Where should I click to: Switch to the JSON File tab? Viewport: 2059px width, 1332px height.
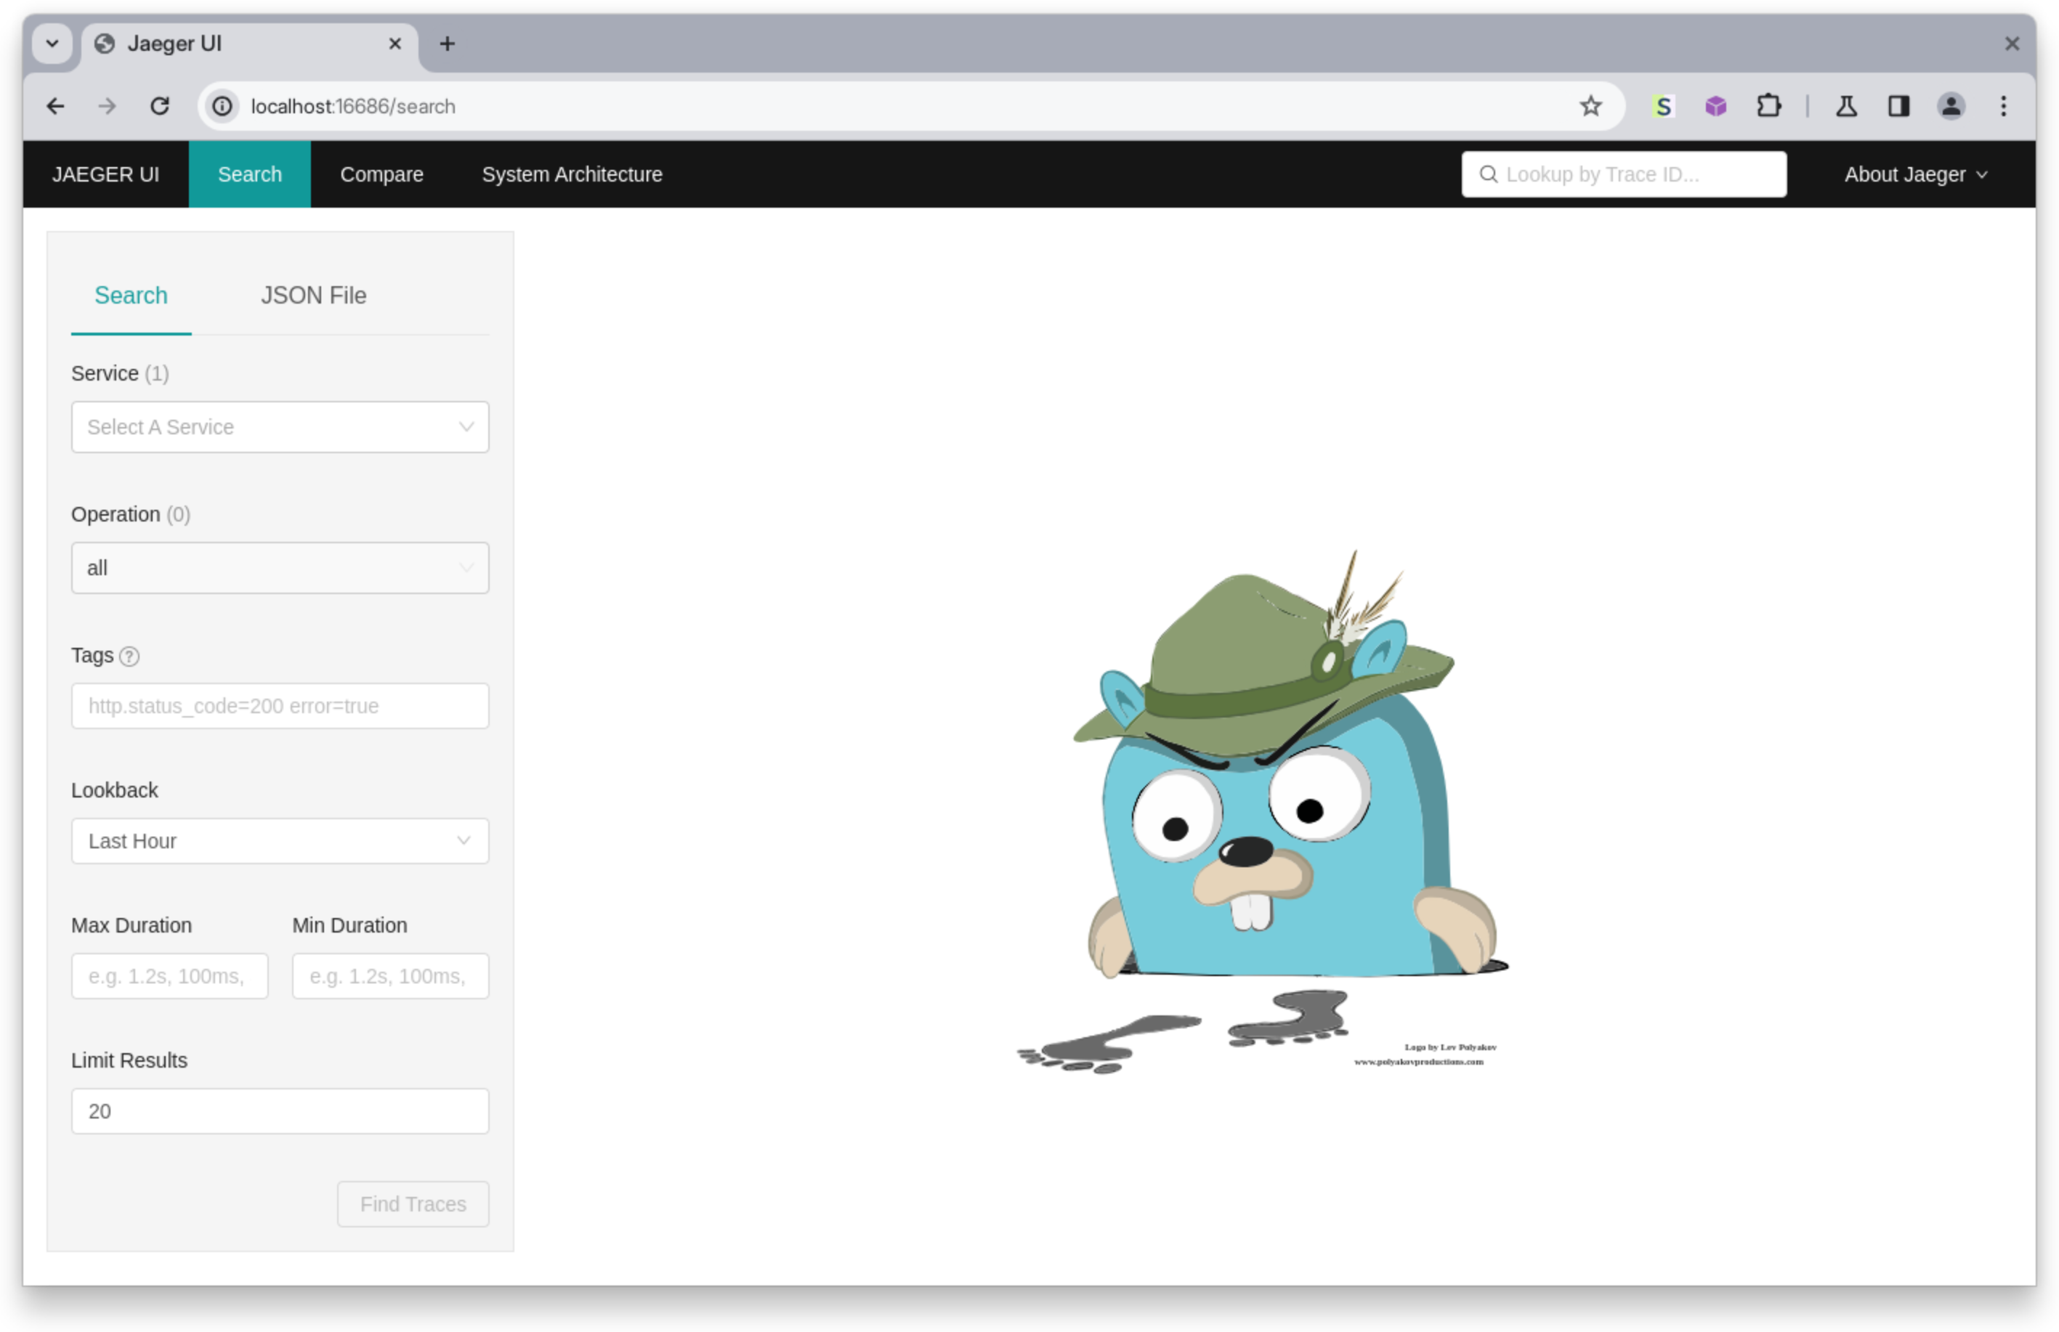(x=314, y=296)
